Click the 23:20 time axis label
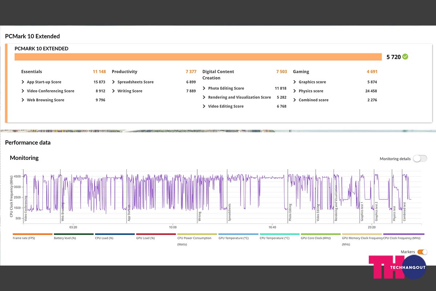 click(x=372, y=227)
